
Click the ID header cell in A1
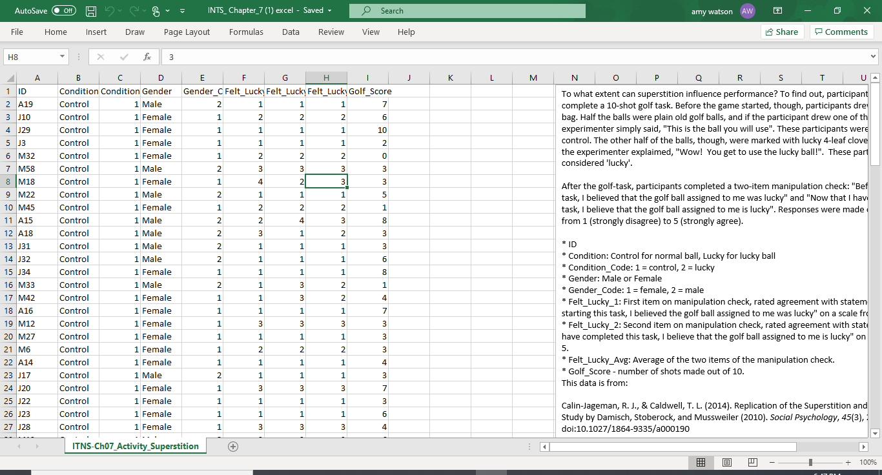click(37, 91)
